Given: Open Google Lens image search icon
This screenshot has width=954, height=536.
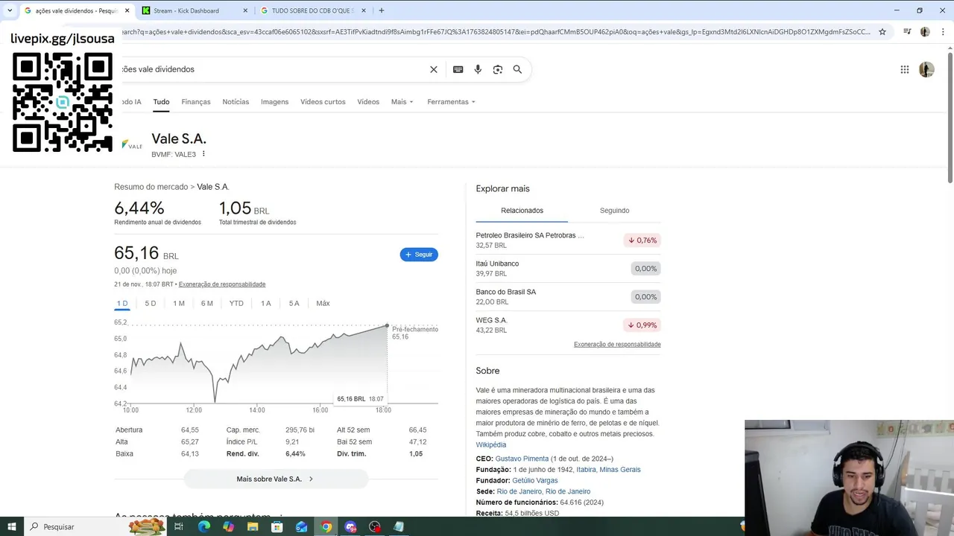Looking at the screenshot, I should 498,69.
